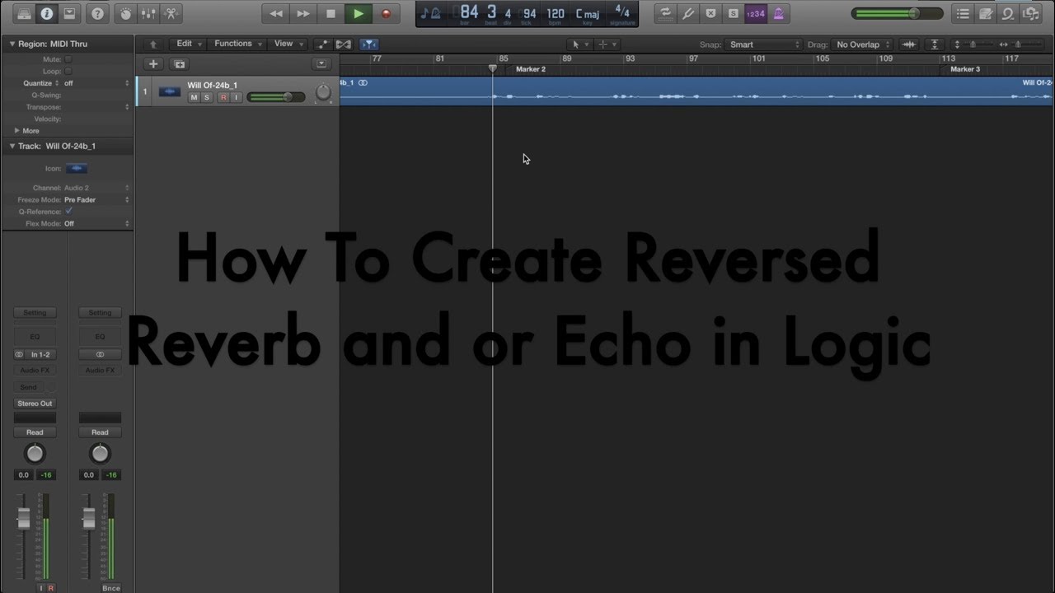The height and width of the screenshot is (593, 1055).
Task: Add a new track with plus button
Action: pos(153,63)
